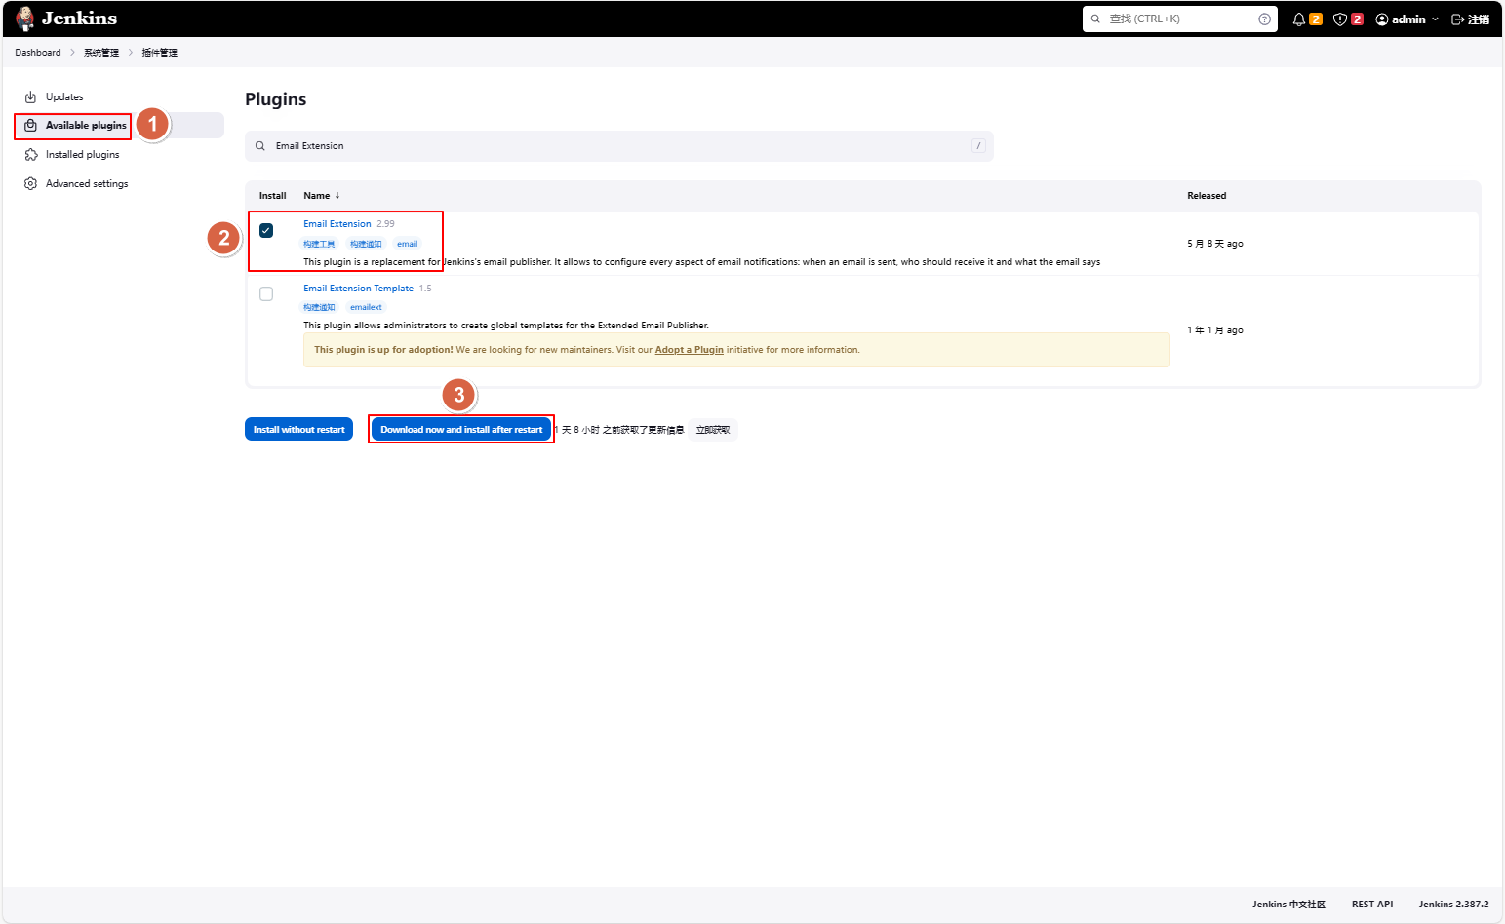1505x924 pixels.
Task: Open the admin user profile link
Action: tap(1401, 19)
